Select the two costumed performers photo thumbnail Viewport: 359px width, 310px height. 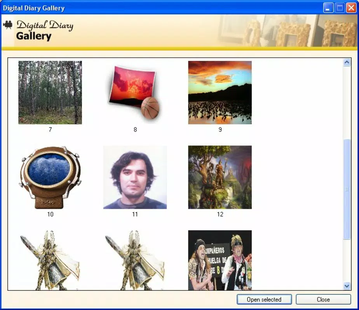[220, 260]
